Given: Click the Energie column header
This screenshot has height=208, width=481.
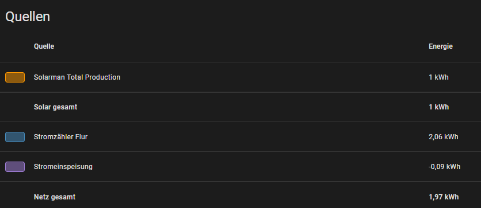Looking at the screenshot, I should tap(441, 46).
